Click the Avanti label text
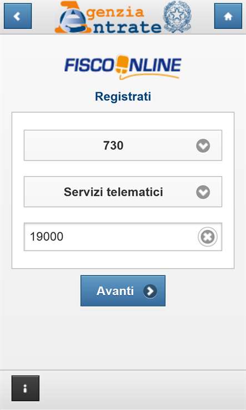 (x=115, y=291)
